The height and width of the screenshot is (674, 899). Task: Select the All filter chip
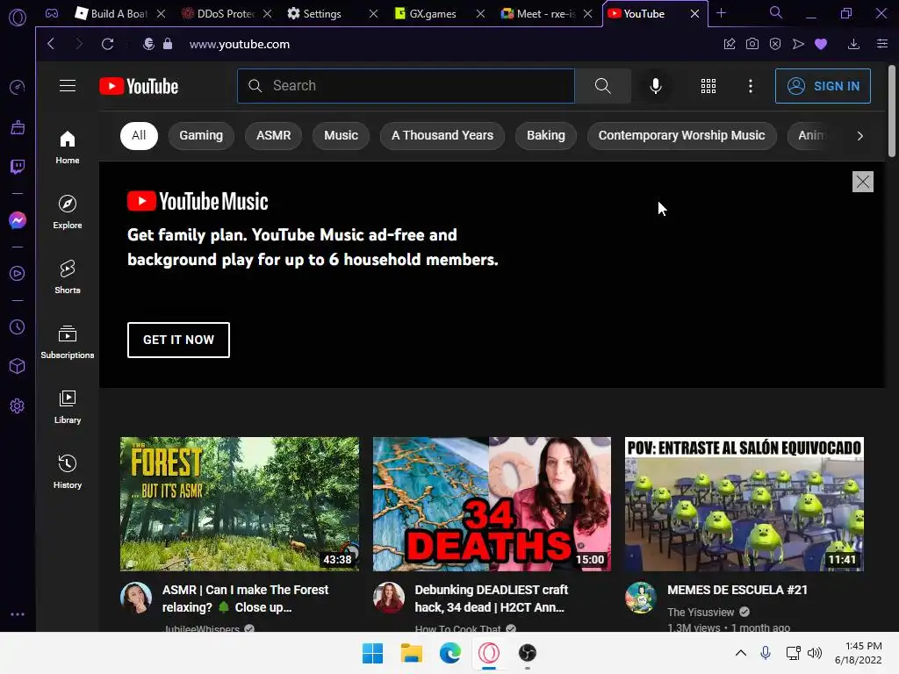(139, 136)
